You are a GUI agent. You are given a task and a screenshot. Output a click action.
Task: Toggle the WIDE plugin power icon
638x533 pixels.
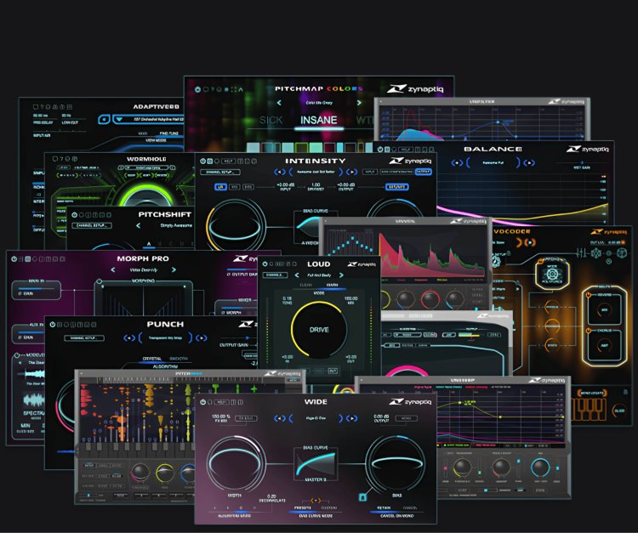pyautogui.click(x=202, y=402)
